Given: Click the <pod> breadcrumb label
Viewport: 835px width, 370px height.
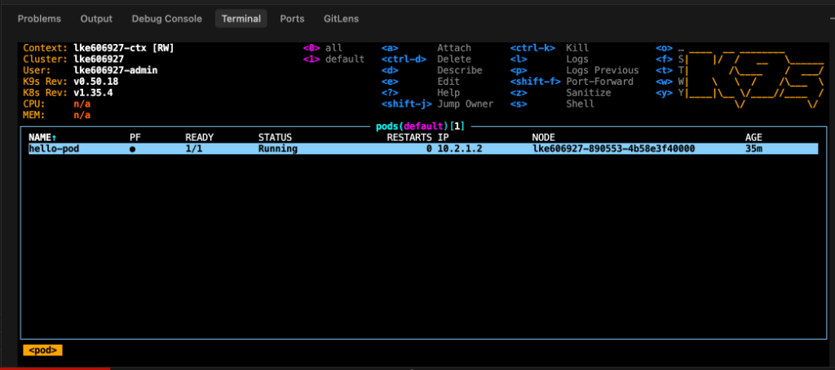Looking at the screenshot, I should click(x=42, y=350).
